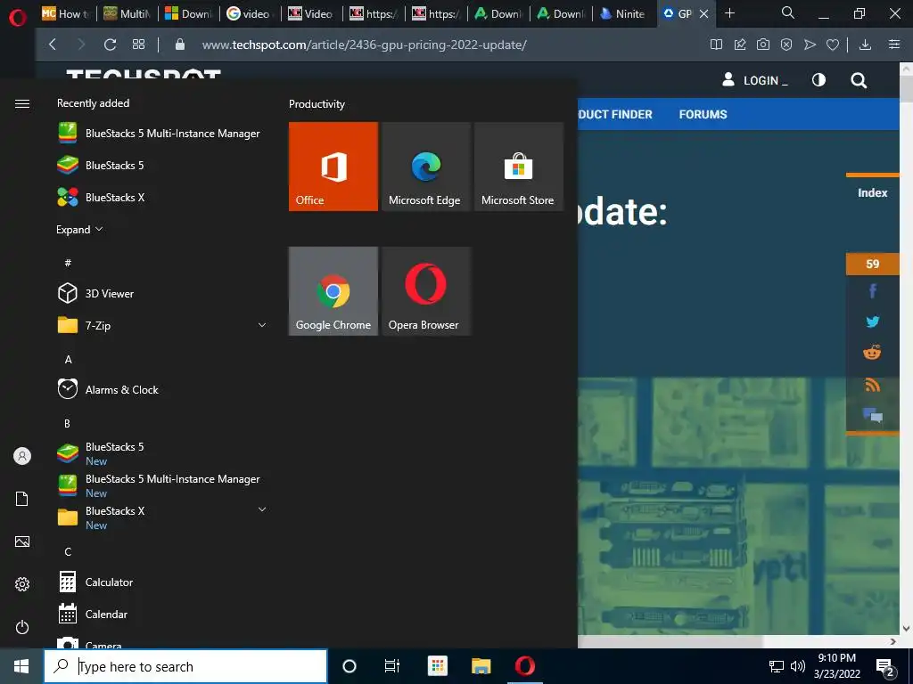Open FORUMS menu on TechSpot
Screen dimensions: 913x684
point(703,115)
